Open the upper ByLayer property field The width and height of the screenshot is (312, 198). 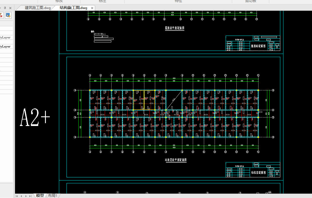click(x=6, y=37)
